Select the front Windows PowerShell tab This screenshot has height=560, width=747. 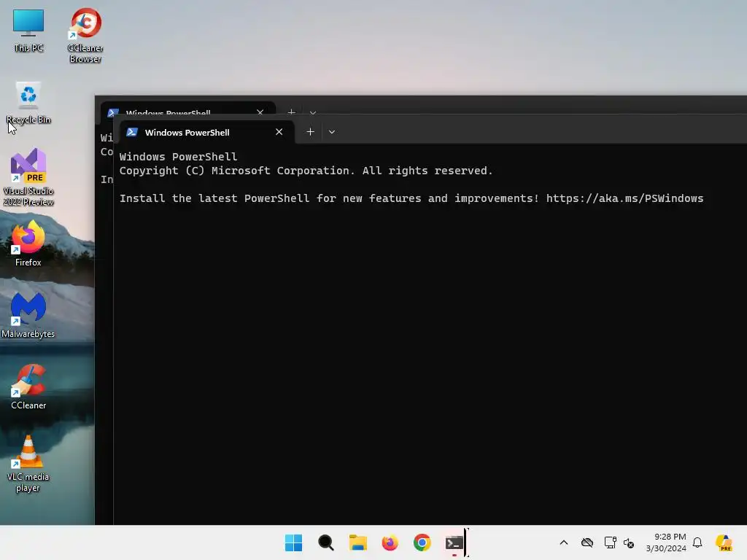click(x=206, y=133)
